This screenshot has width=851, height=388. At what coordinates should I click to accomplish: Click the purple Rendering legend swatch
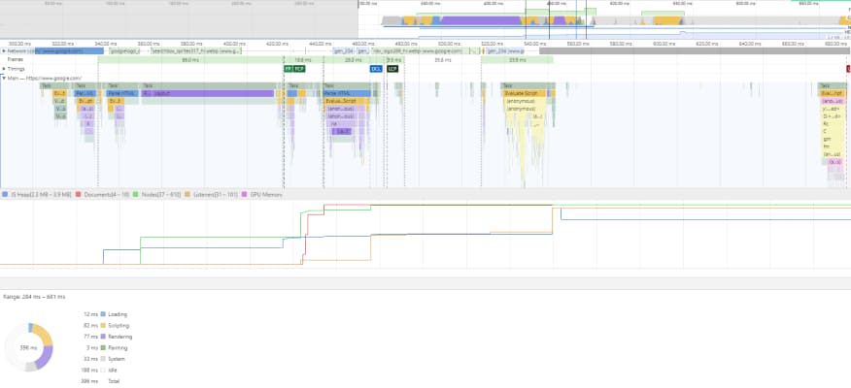[x=103, y=337]
